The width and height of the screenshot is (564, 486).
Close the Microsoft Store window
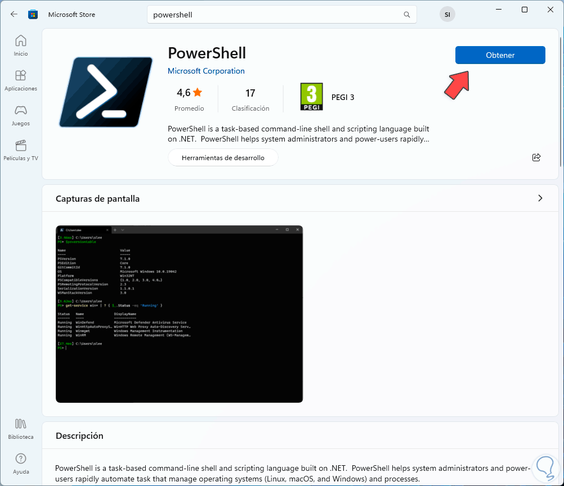pyautogui.click(x=550, y=10)
